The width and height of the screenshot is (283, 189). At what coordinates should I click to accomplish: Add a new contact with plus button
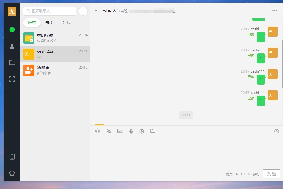click(83, 11)
